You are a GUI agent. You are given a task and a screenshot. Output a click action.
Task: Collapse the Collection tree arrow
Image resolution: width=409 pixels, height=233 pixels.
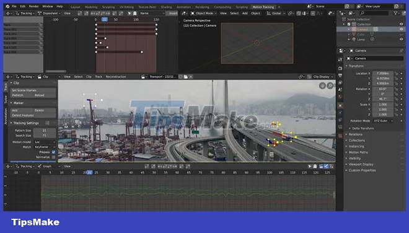(x=344, y=24)
